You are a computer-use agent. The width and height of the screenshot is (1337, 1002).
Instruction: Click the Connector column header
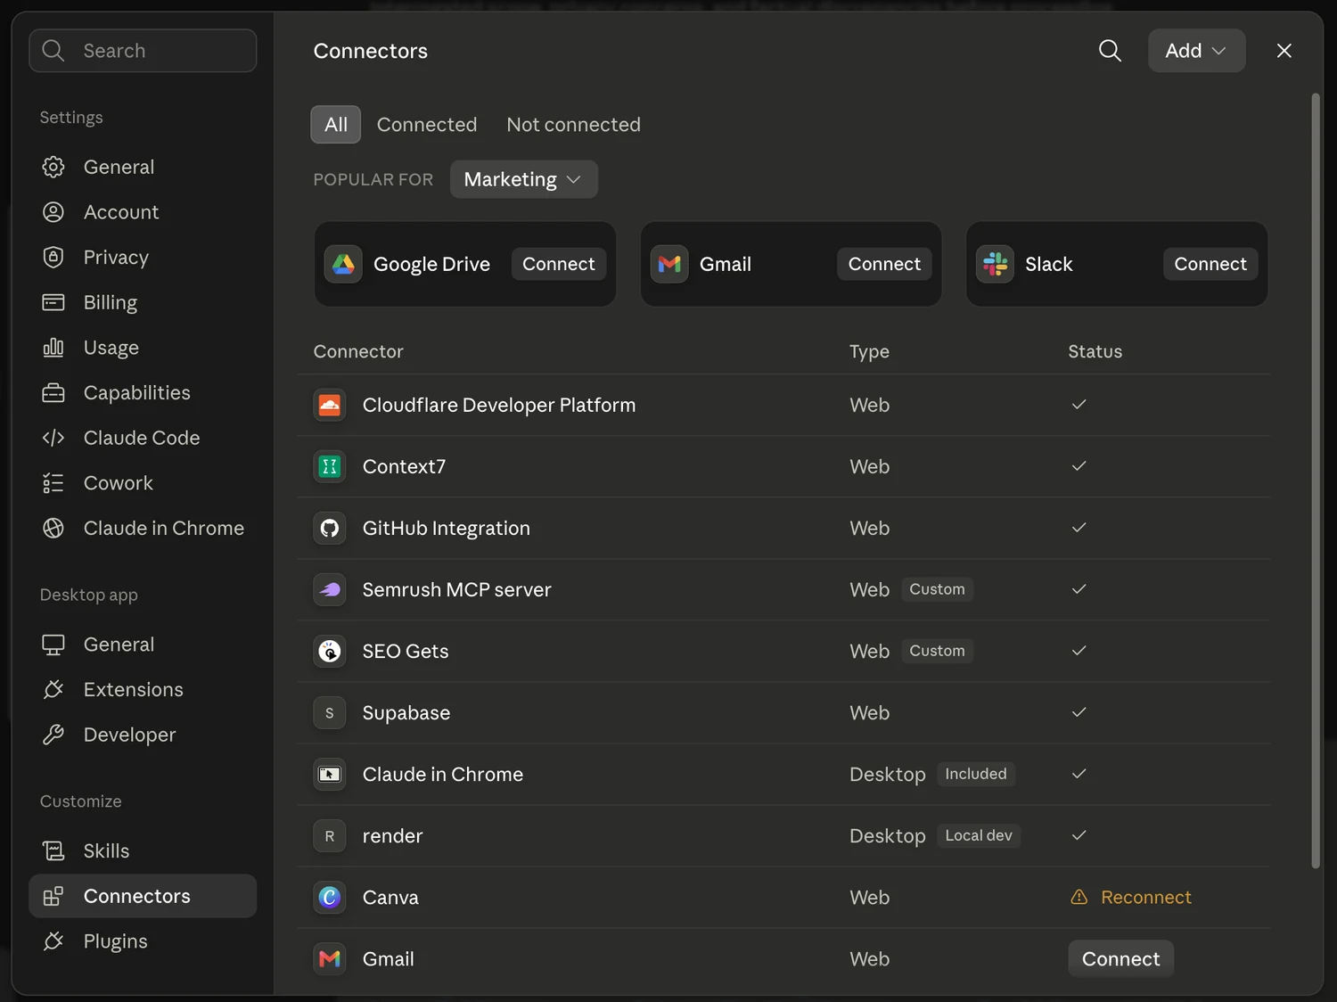point(358,351)
